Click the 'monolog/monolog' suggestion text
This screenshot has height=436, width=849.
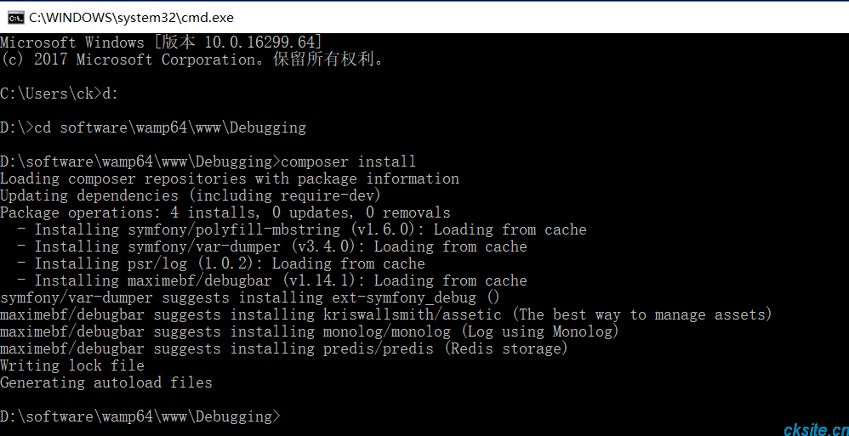pyautogui.click(x=387, y=331)
